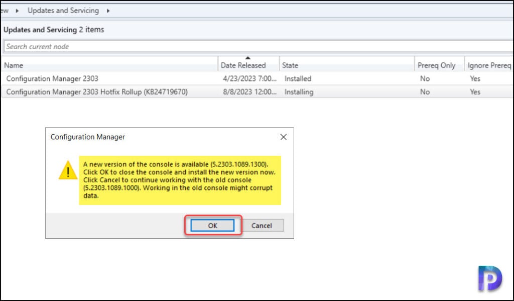The image size is (514, 301).
Task: Close the Configuration Manager dialog
Action: point(284,137)
